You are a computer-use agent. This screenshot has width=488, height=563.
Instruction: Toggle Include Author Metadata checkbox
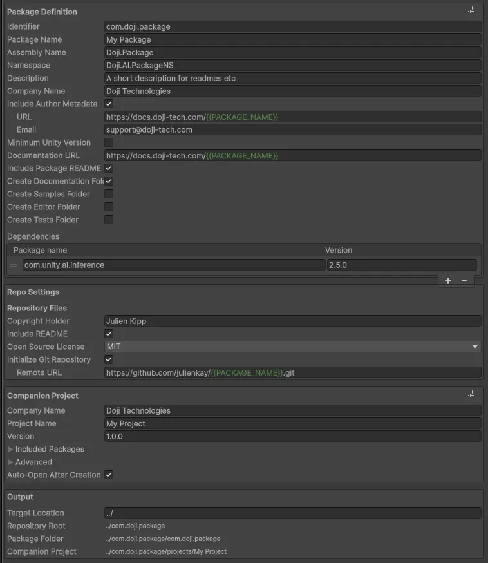point(109,104)
